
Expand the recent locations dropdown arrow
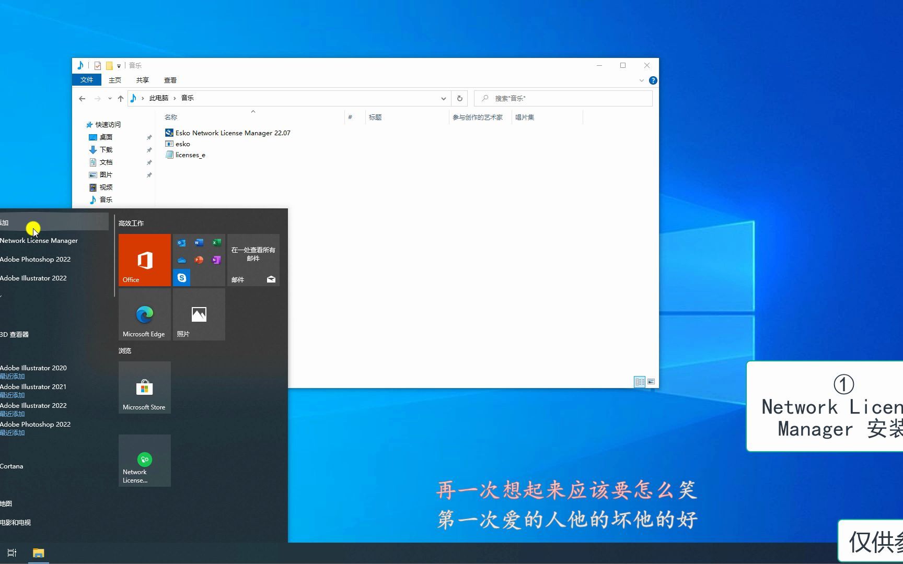point(110,98)
